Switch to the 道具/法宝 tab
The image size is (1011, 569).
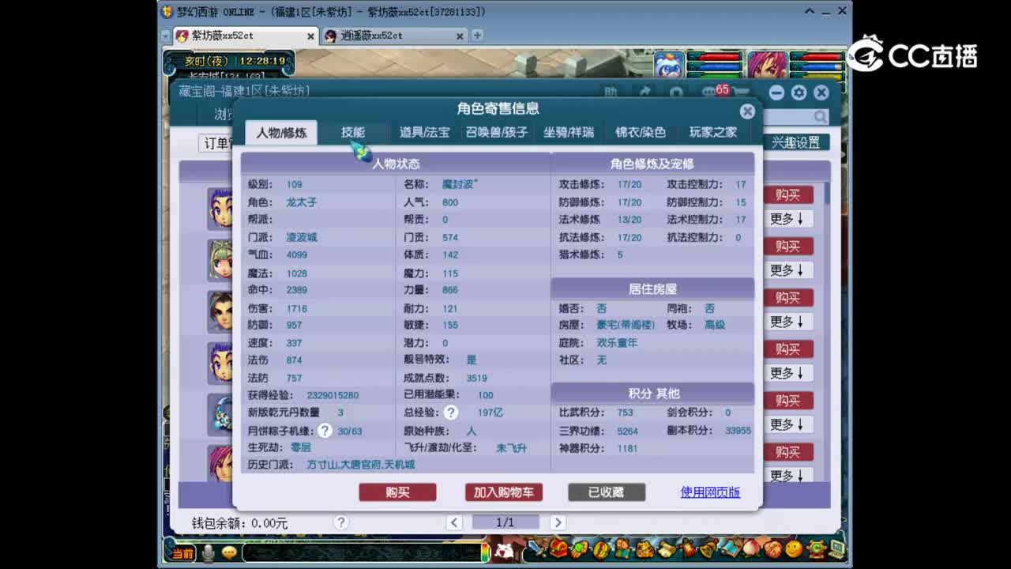(424, 133)
